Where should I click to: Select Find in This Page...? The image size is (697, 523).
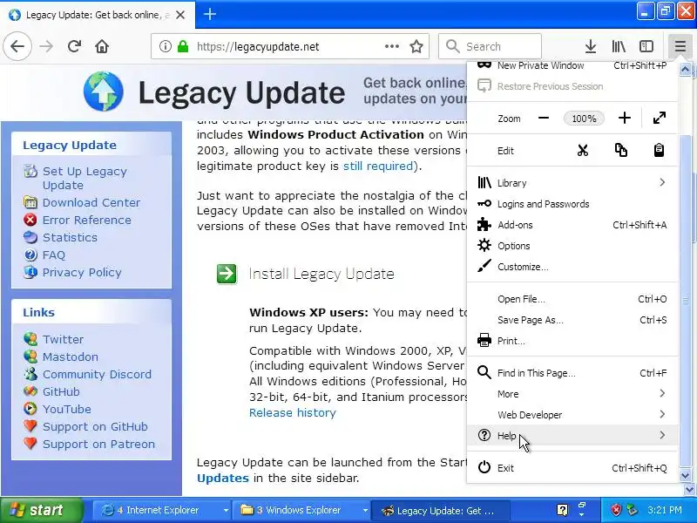pyautogui.click(x=572, y=373)
